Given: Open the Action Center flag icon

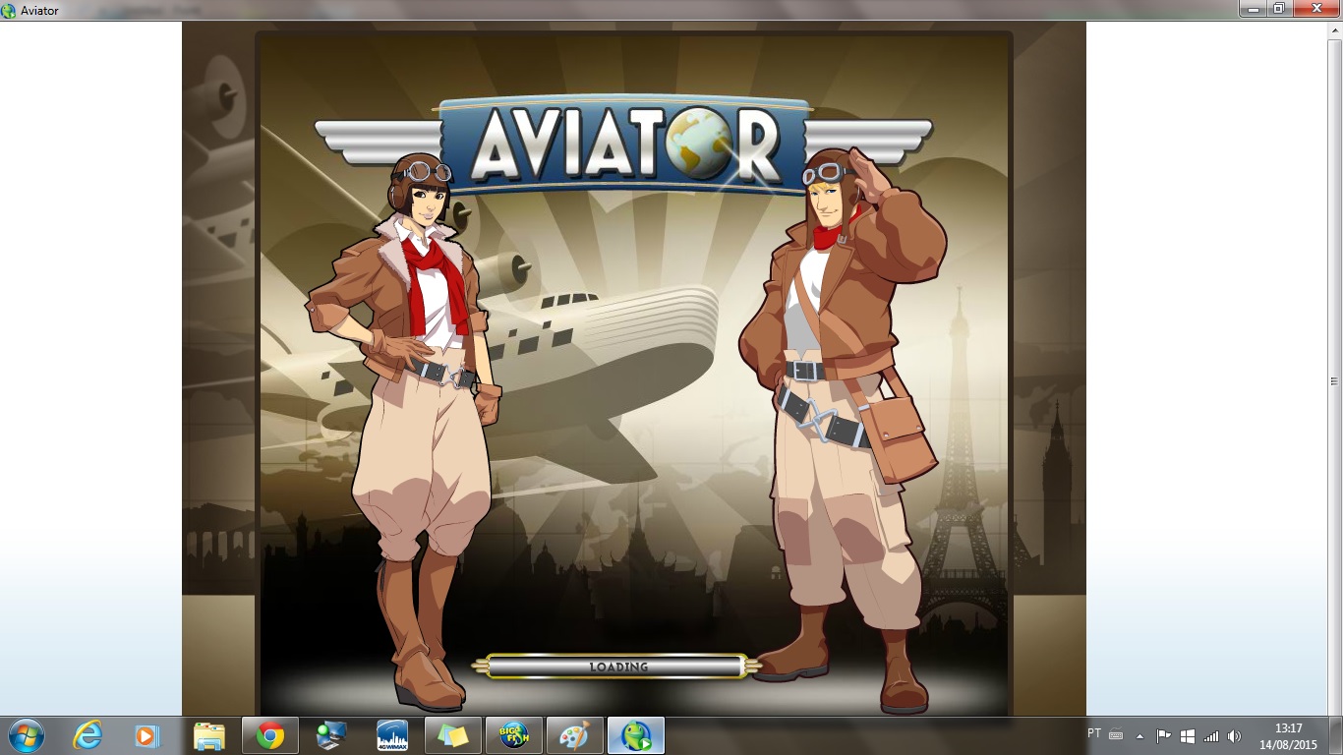Looking at the screenshot, I should pos(1163,735).
